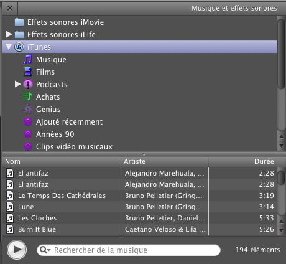Click the splitter handle between the lists
The image size is (286, 264).
point(144,154)
